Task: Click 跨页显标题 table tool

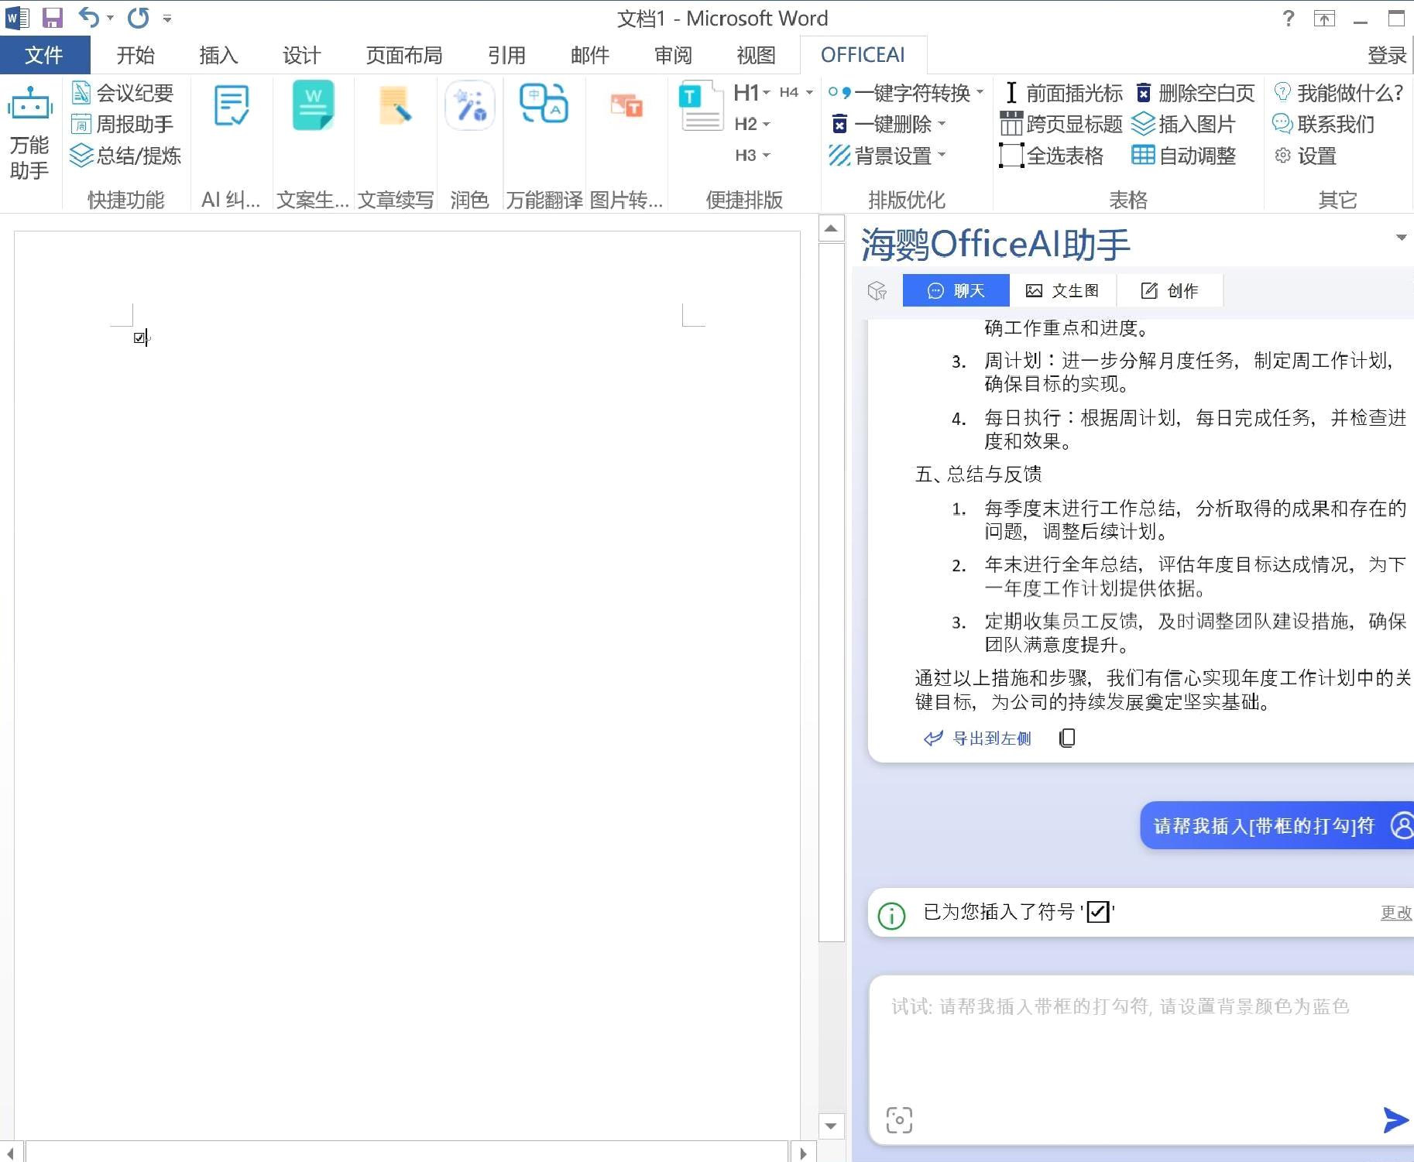Action: (x=1061, y=124)
